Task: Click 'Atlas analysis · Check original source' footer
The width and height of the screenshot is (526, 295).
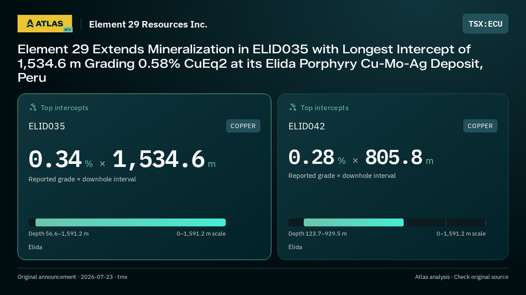Action: (x=462, y=277)
